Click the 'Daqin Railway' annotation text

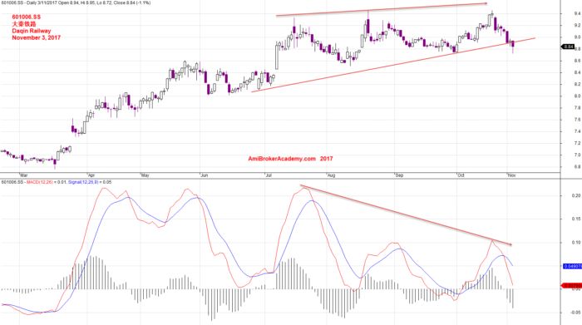point(32,31)
